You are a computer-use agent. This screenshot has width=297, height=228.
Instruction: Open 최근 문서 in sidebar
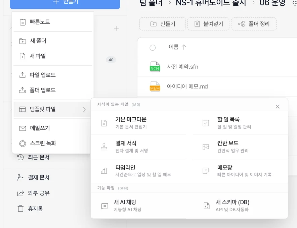[x=39, y=157]
